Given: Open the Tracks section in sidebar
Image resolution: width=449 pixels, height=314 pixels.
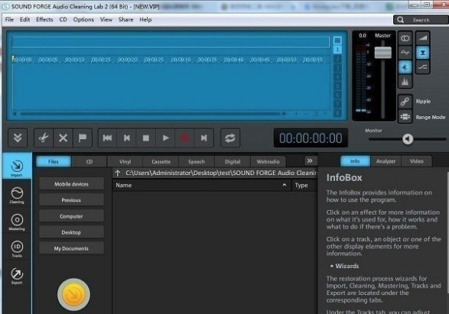Looking at the screenshot, I should [x=17, y=248].
